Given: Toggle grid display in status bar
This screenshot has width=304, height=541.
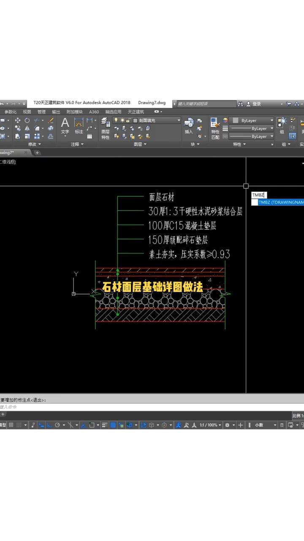Looking at the screenshot, I should [11, 425].
